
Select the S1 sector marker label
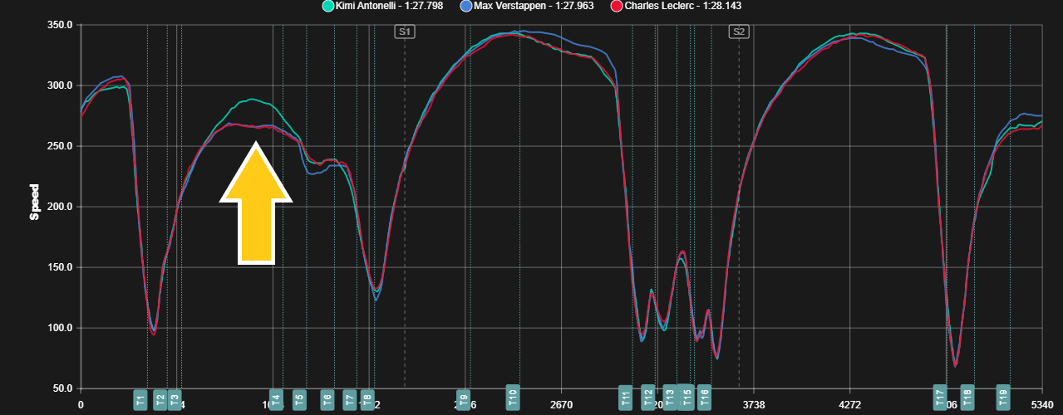[405, 32]
